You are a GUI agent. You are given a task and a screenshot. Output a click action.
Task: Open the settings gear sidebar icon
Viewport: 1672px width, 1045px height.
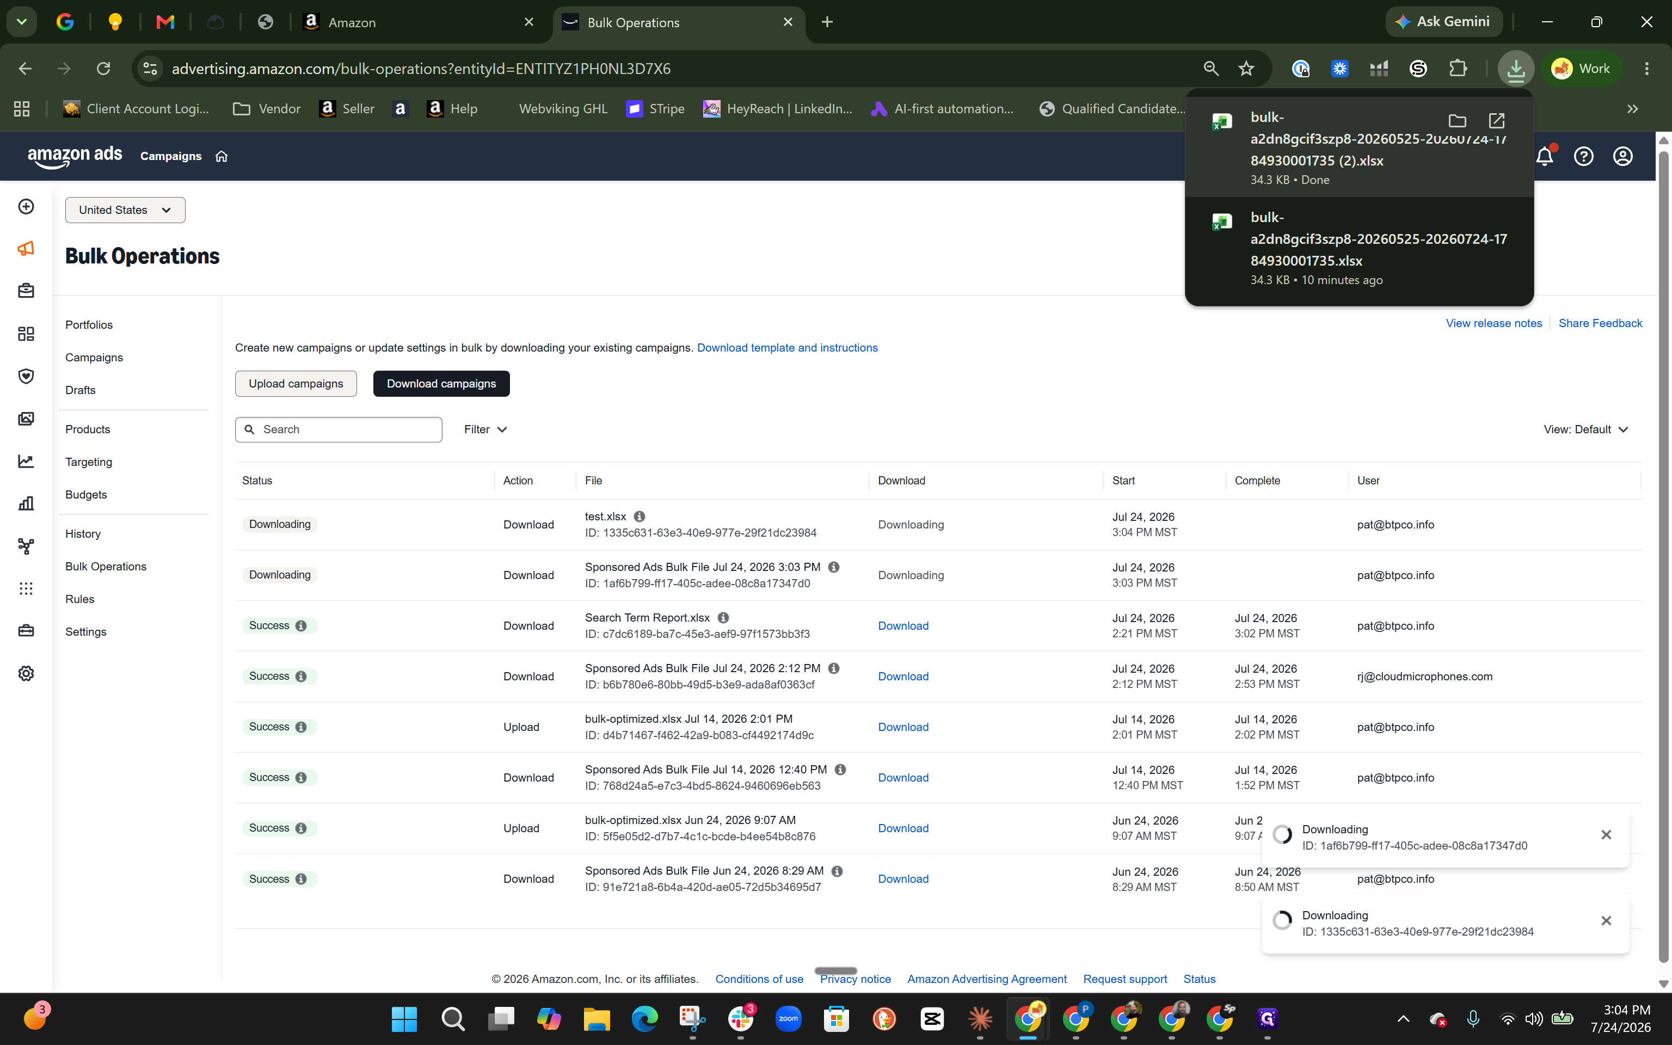(26, 673)
